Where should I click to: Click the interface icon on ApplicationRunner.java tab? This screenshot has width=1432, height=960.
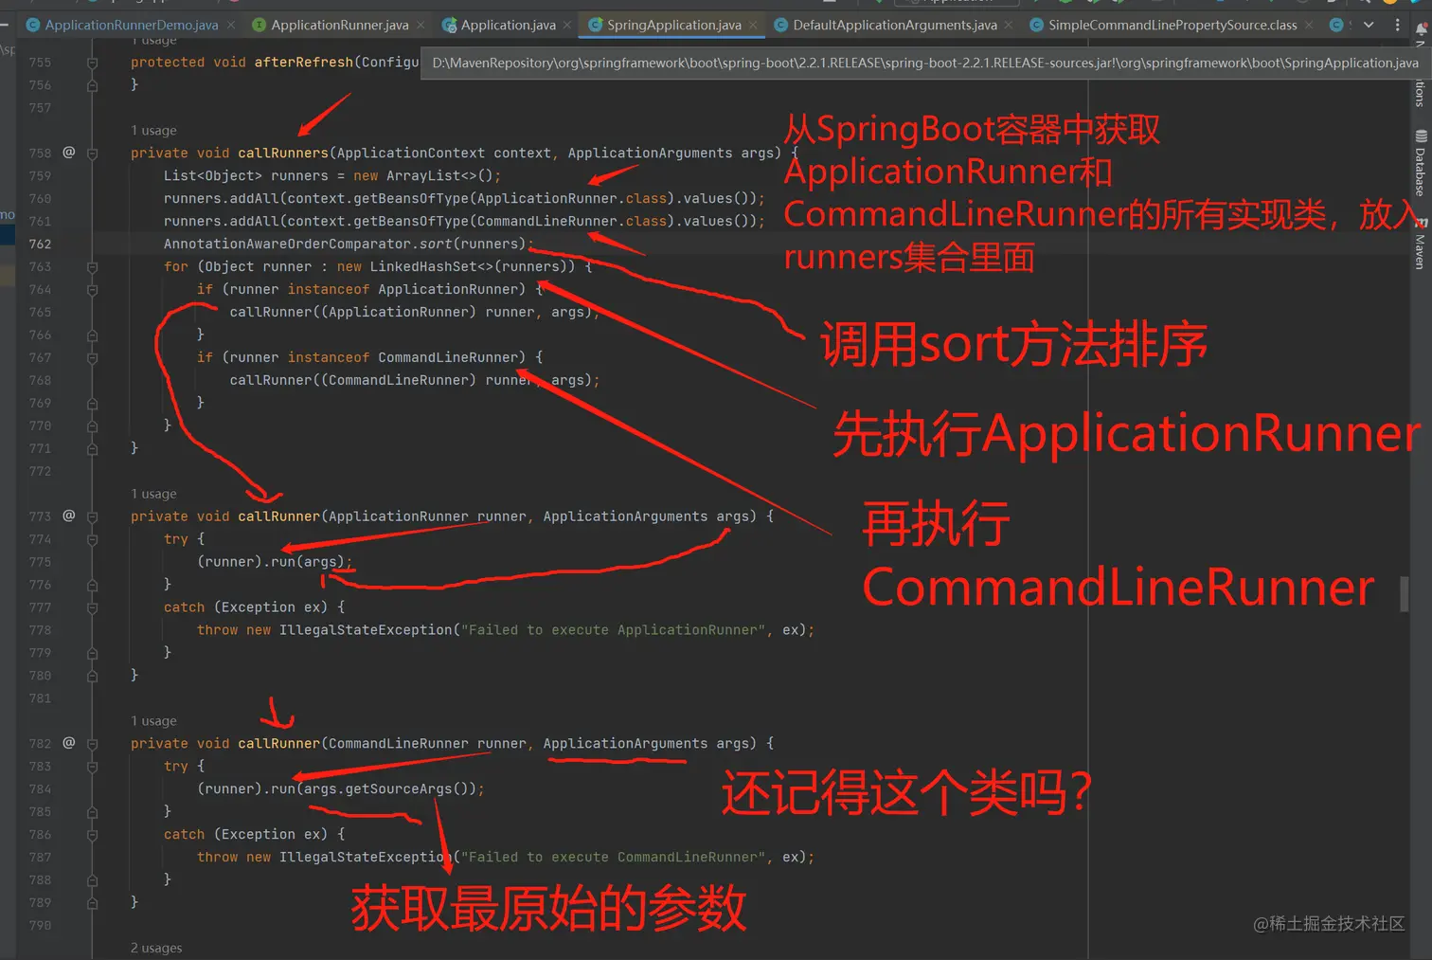tap(259, 25)
